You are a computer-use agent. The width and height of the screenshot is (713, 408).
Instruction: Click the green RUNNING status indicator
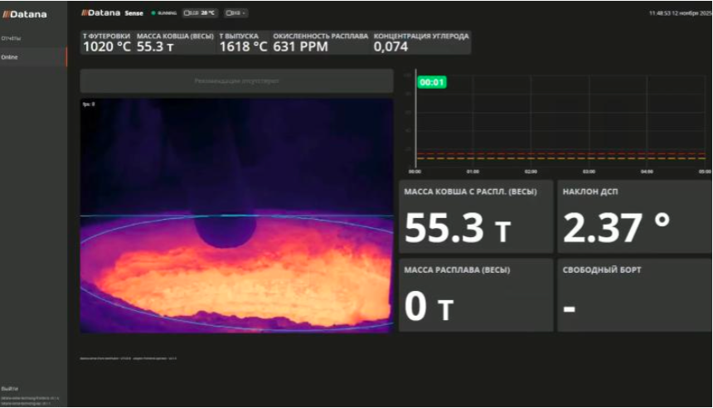pyautogui.click(x=164, y=13)
